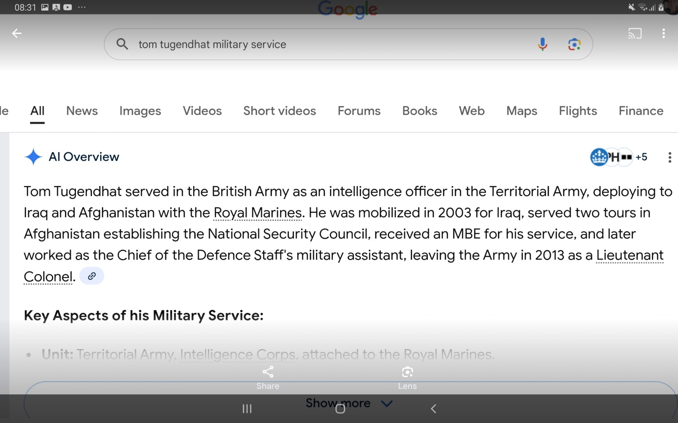The image size is (678, 423).
Task: Tap the Share icon below the overview
Action: pyautogui.click(x=268, y=372)
